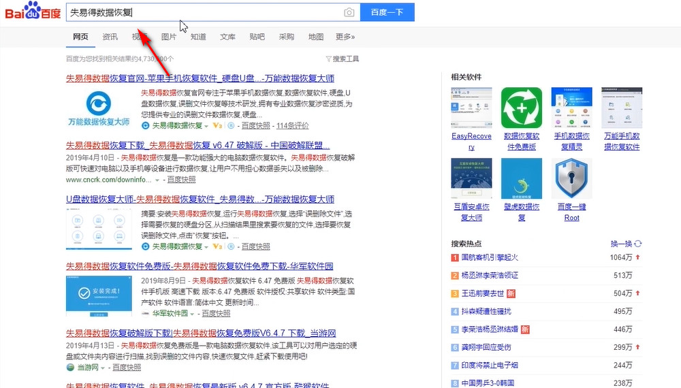The image size is (681, 388).
Task: Open U盘数据恢复大师 result title
Action: (200, 199)
